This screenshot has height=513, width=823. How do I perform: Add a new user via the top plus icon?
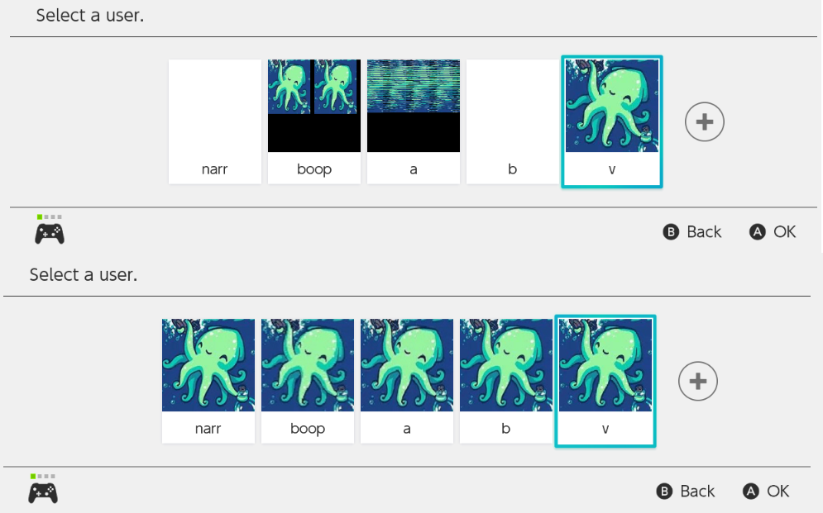(705, 121)
